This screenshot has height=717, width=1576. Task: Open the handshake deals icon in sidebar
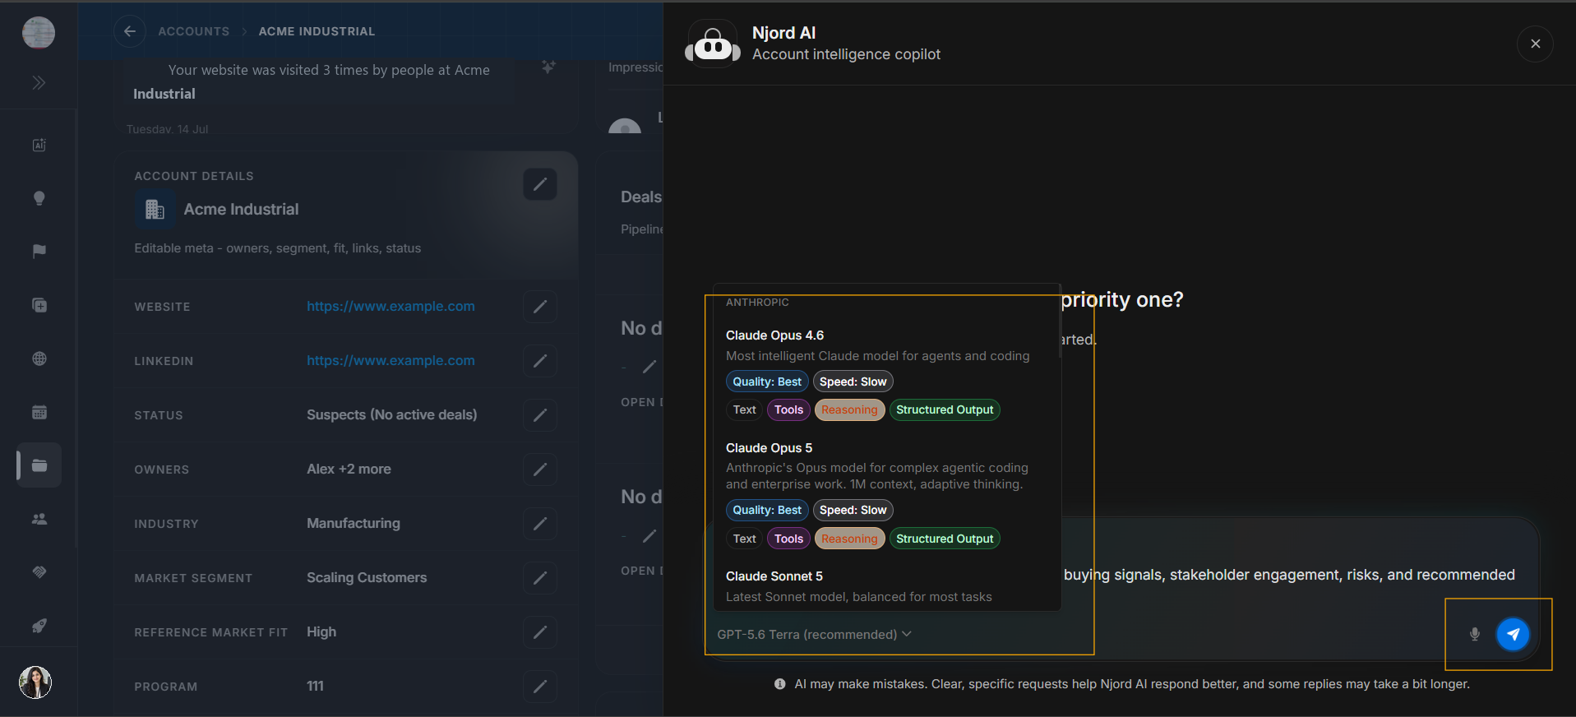[39, 572]
